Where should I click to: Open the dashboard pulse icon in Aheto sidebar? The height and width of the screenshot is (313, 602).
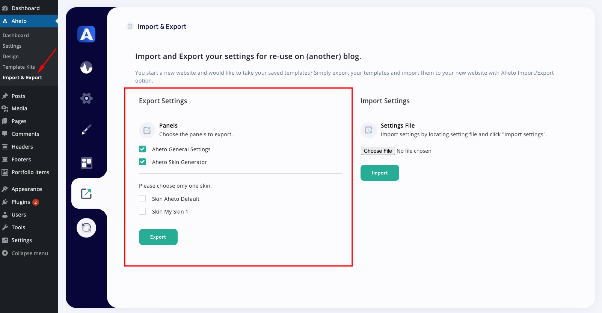pos(86,68)
